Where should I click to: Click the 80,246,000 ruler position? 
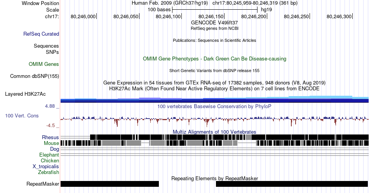(83, 16)
